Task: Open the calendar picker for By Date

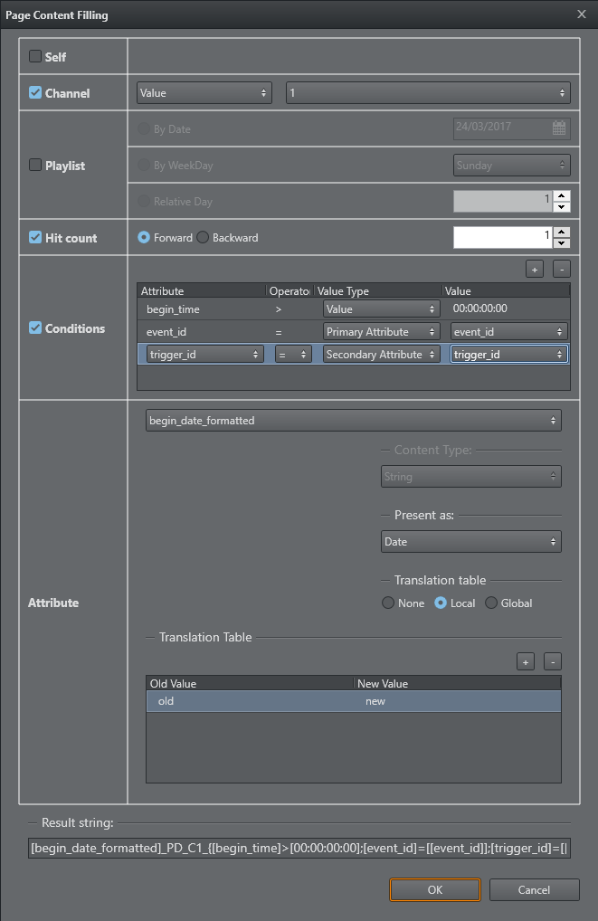Action: pyautogui.click(x=559, y=128)
